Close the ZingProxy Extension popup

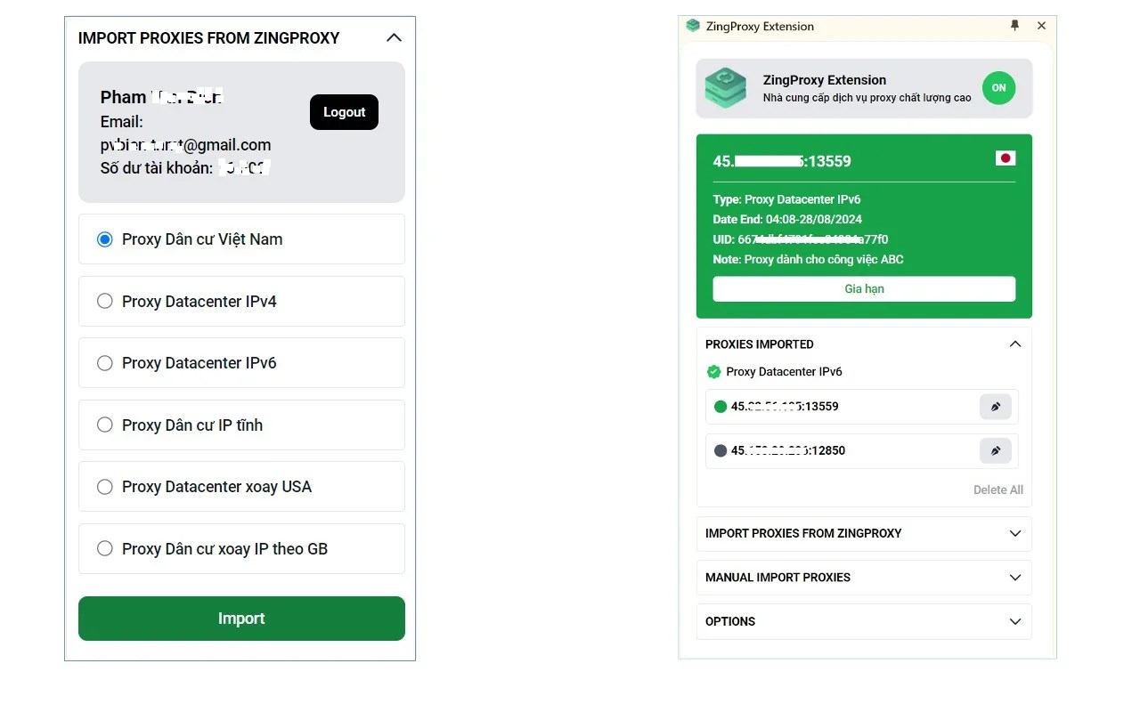(x=1041, y=26)
